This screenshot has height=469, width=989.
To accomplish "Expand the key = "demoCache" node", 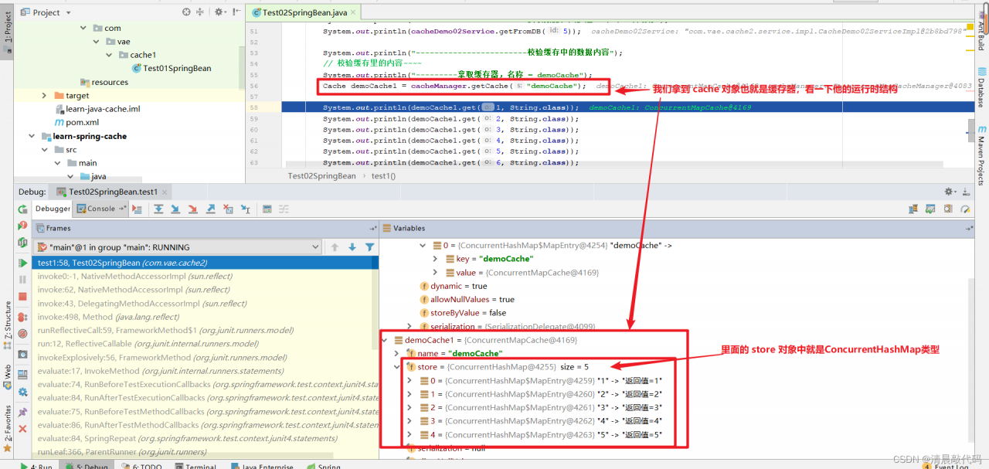I will (435, 259).
